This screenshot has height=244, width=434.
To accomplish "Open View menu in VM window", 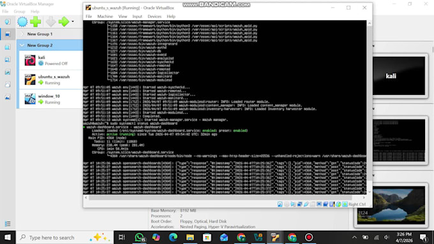I will coord(123,17).
